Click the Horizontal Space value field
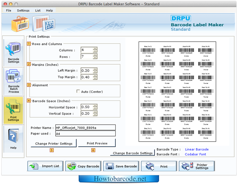This screenshot has width=238, height=184. coord(87,107)
